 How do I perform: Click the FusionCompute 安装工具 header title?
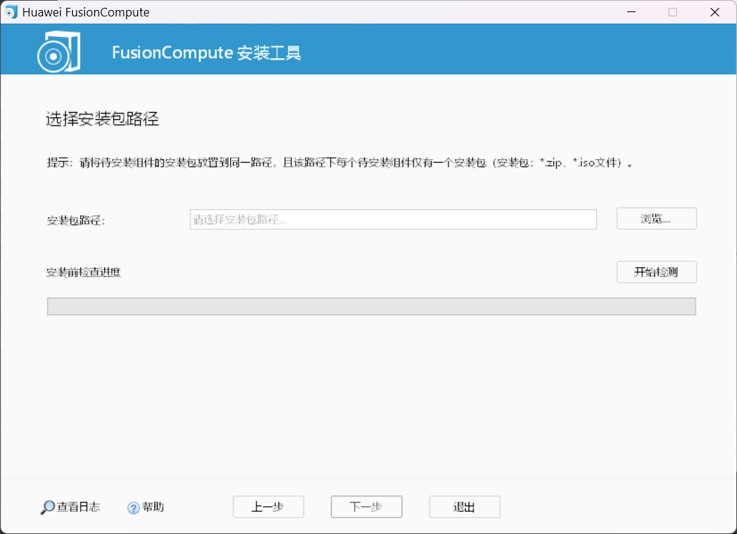pyautogui.click(x=206, y=53)
